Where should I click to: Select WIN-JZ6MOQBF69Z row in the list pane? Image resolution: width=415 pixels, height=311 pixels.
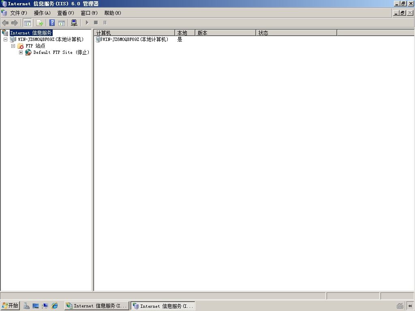[x=135, y=39]
